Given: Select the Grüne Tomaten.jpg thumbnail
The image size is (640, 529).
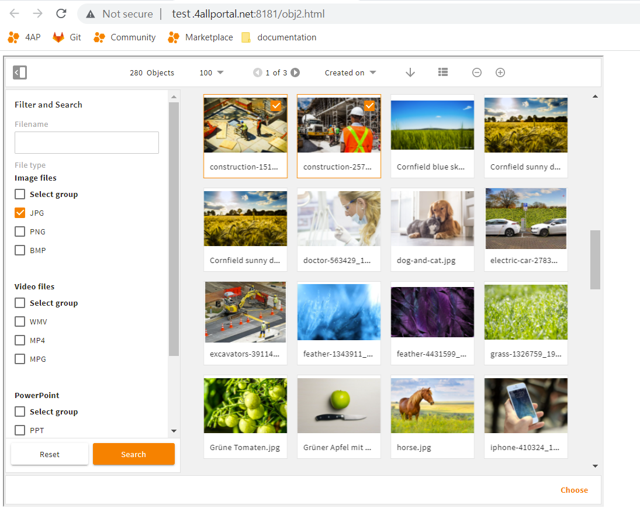Looking at the screenshot, I should (245, 417).
